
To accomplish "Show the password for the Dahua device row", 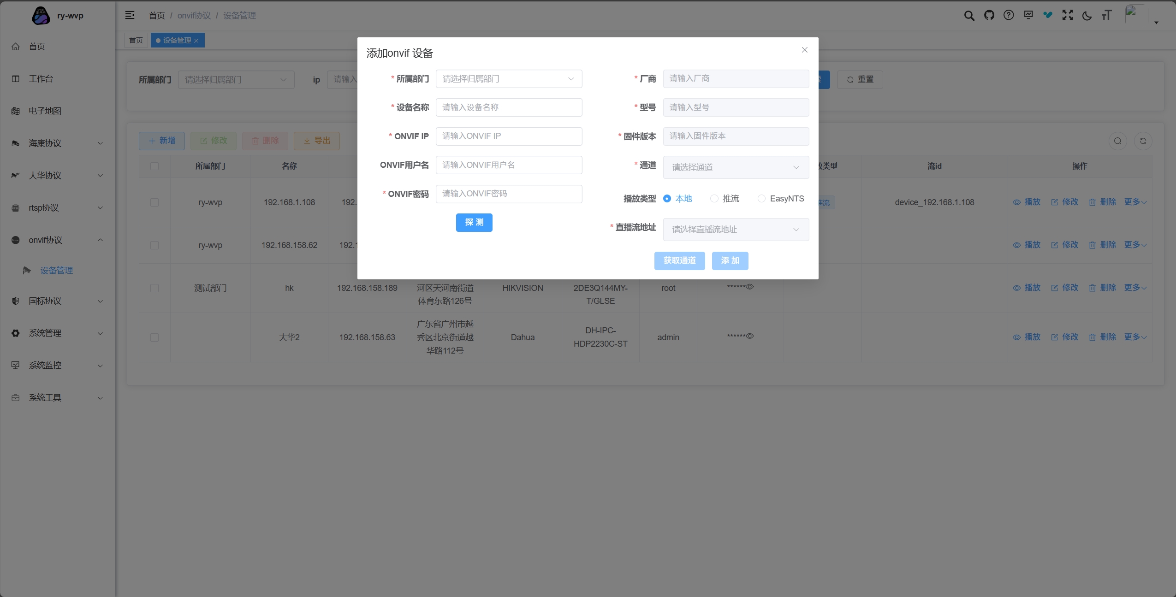I will [x=750, y=336].
